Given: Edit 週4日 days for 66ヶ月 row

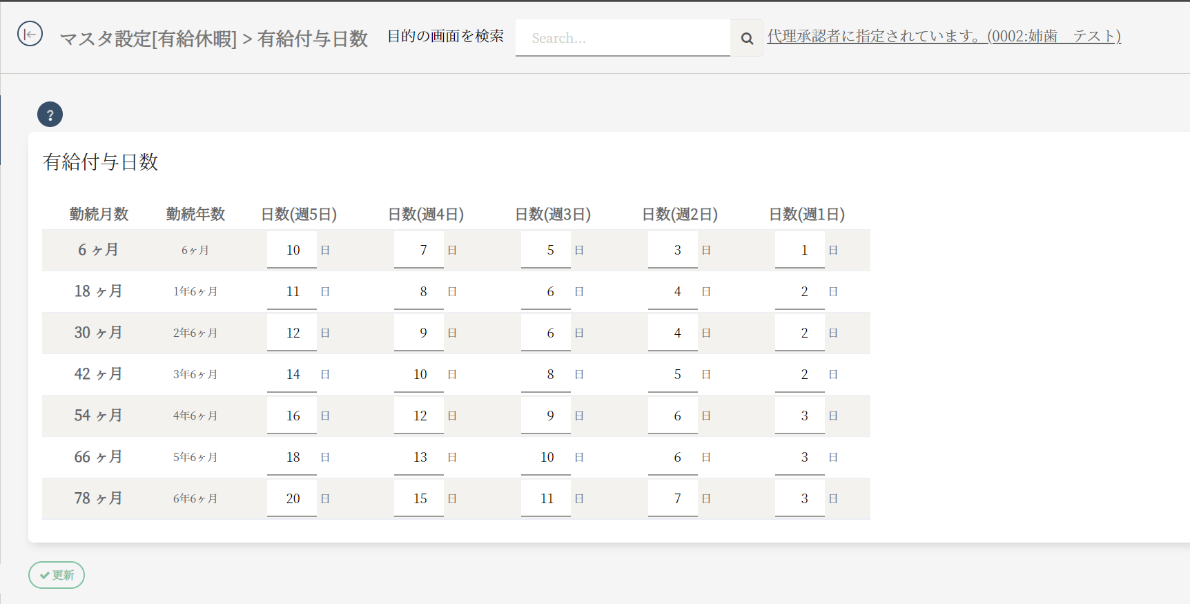Looking at the screenshot, I should point(419,457).
